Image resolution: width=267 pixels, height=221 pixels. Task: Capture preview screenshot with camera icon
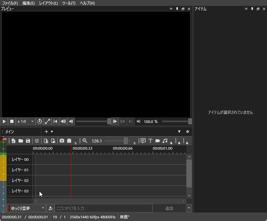[x=62, y=141]
